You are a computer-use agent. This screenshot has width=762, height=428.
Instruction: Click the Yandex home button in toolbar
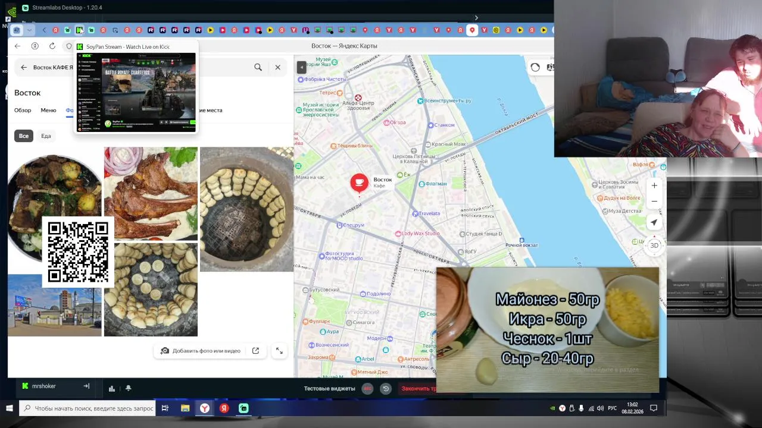click(35, 46)
